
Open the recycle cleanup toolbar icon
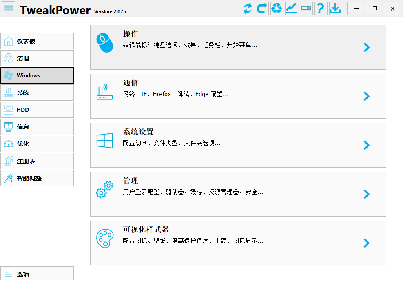(x=277, y=8)
